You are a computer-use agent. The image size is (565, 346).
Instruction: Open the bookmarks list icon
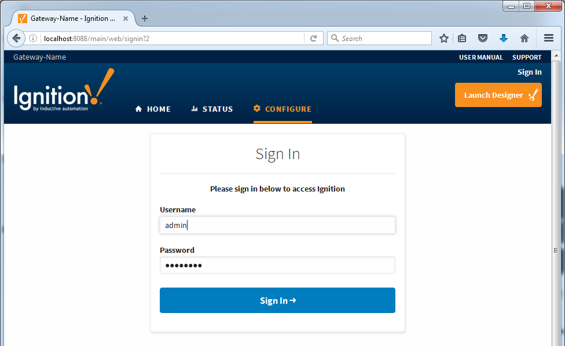462,38
